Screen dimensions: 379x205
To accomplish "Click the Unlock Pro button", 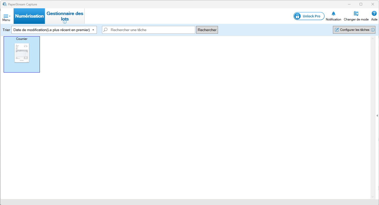I will coord(309,16).
